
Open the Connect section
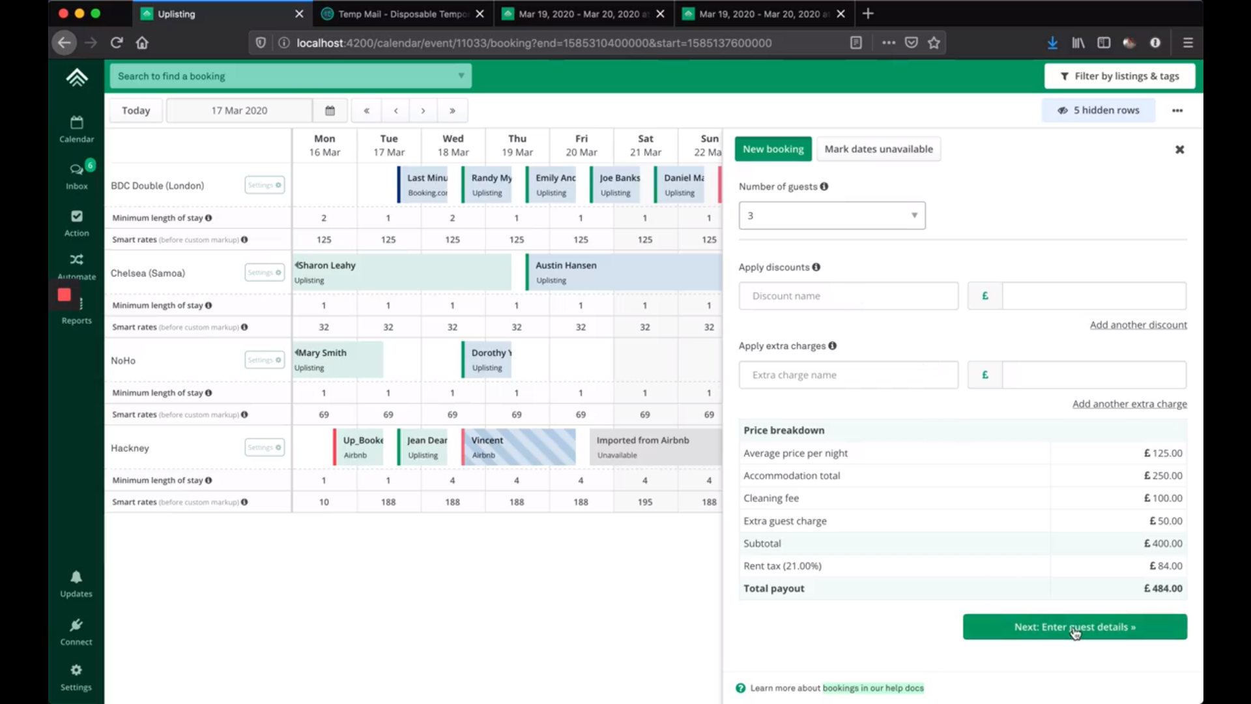point(76,631)
